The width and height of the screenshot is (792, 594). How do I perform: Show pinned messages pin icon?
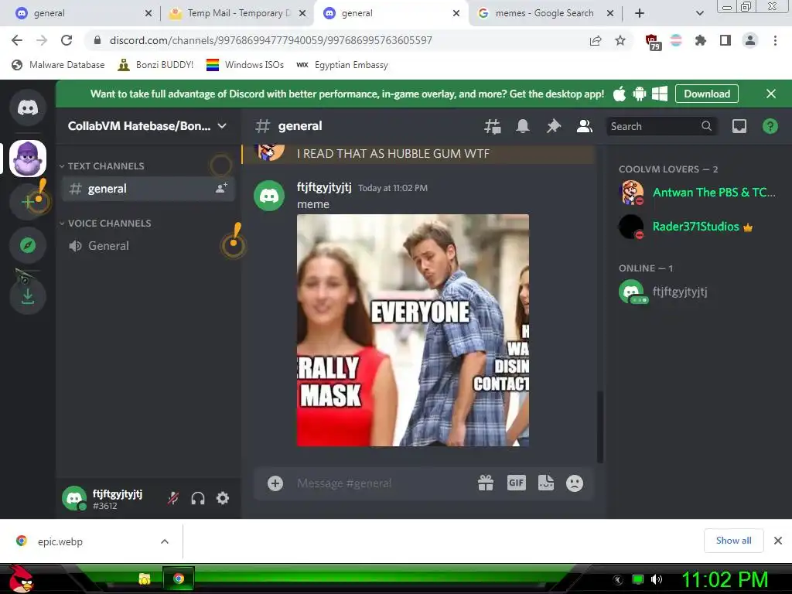[x=554, y=126]
